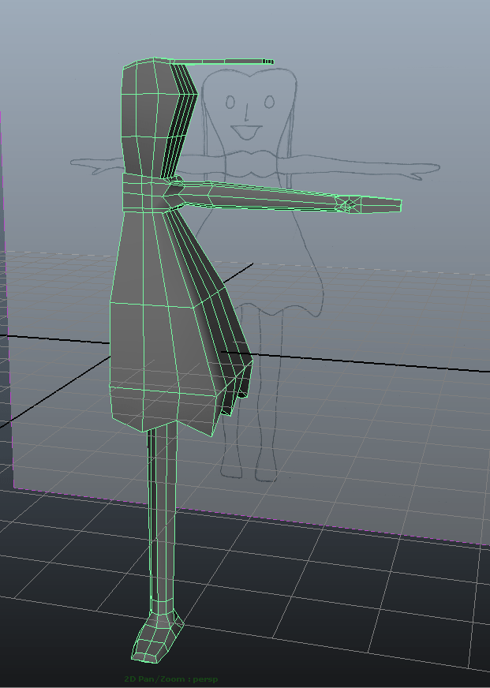Click the sketched dress hem on reference
The image size is (490, 688).
[x=292, y=306]
